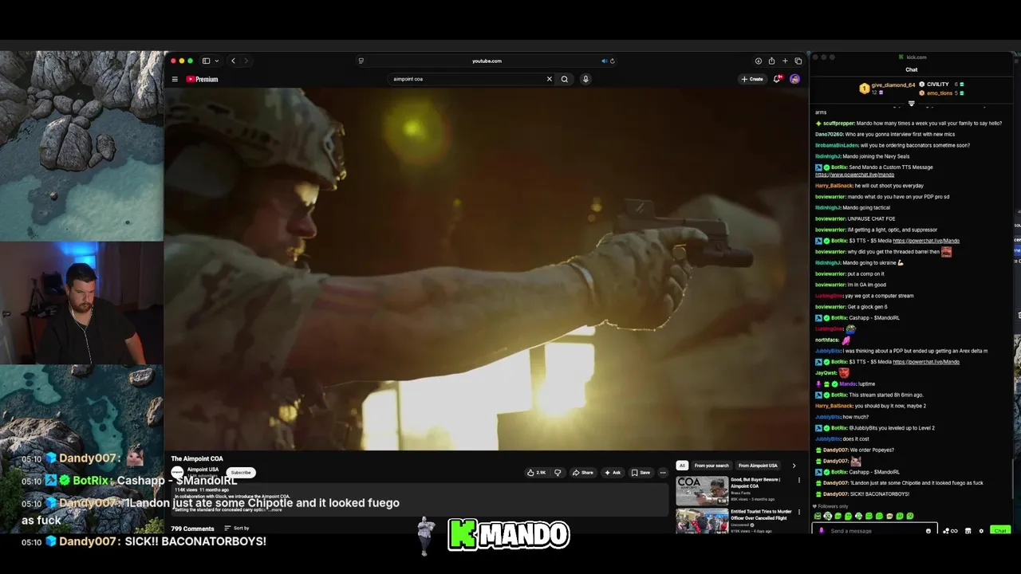Open the YouTube account avatar menu
The height and width of the screenshot is (574, 1021).
pos(794,79)
